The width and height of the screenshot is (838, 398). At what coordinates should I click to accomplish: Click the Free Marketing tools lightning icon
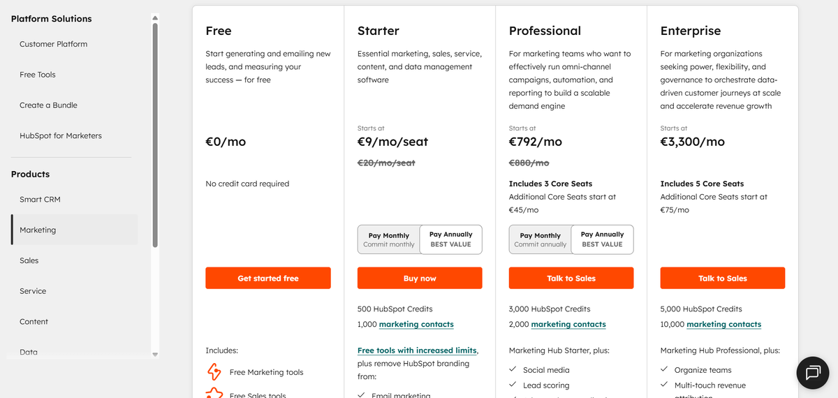(214, 371)
